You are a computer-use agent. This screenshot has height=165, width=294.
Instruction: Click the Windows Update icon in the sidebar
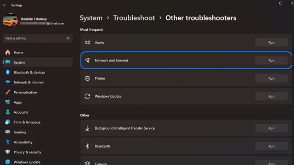(x=8, y=162)
